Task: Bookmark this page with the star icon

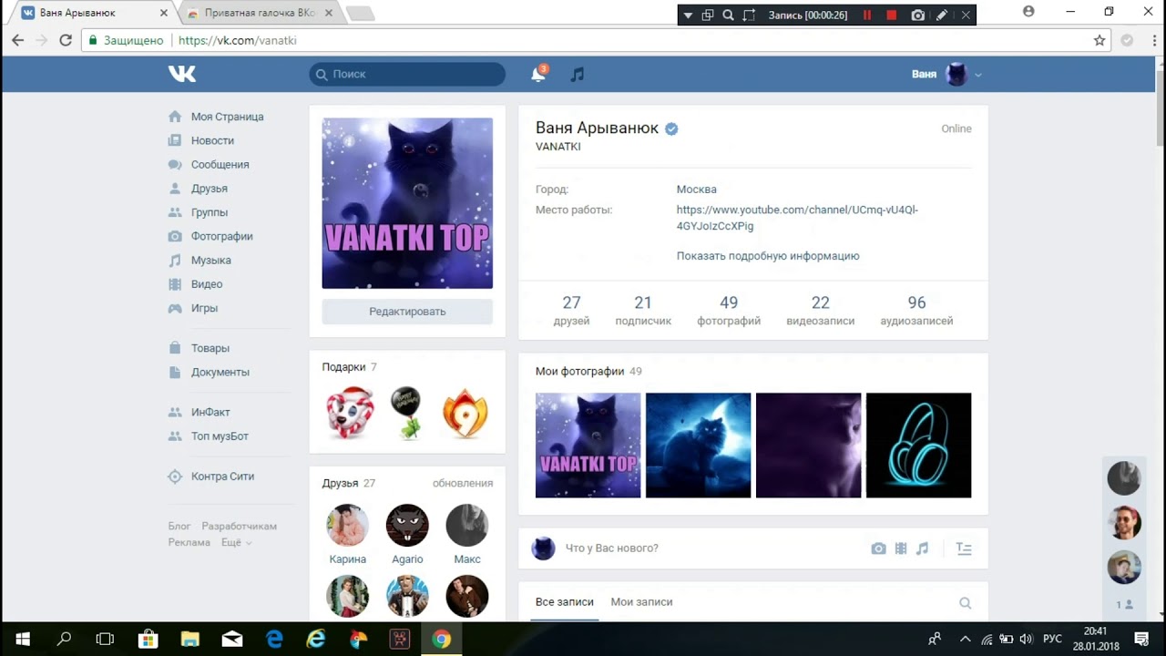Action: [x=1100, y=40]
